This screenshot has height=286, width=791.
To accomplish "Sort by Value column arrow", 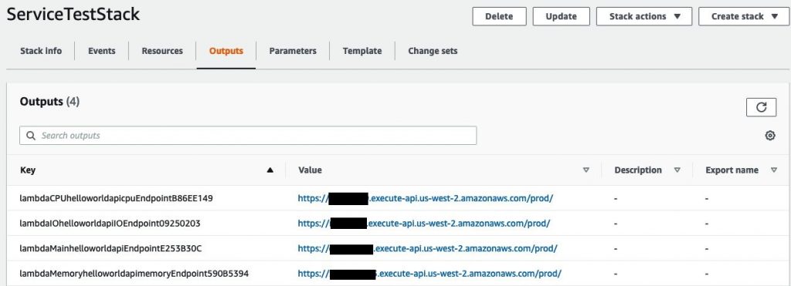I will coord(586,170).
